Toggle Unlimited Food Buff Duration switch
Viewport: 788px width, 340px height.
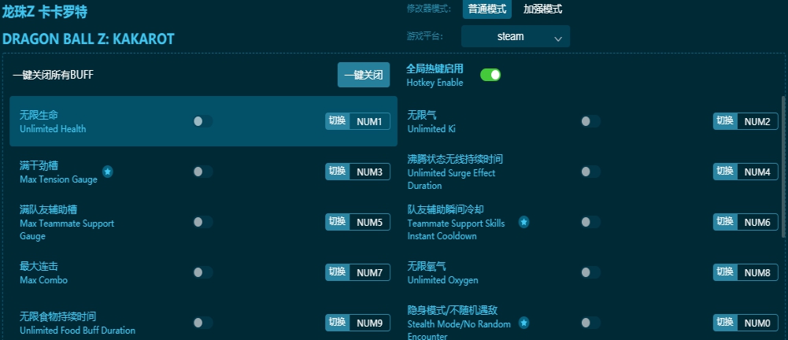[x=203, y=323]
